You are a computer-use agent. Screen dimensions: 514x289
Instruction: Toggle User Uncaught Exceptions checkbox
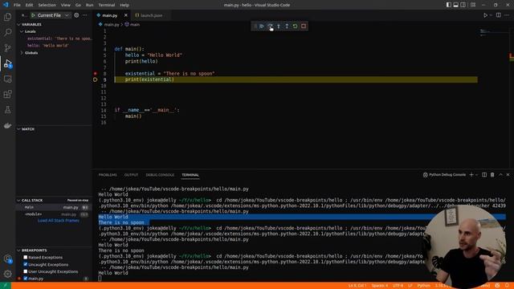[25, 271]
